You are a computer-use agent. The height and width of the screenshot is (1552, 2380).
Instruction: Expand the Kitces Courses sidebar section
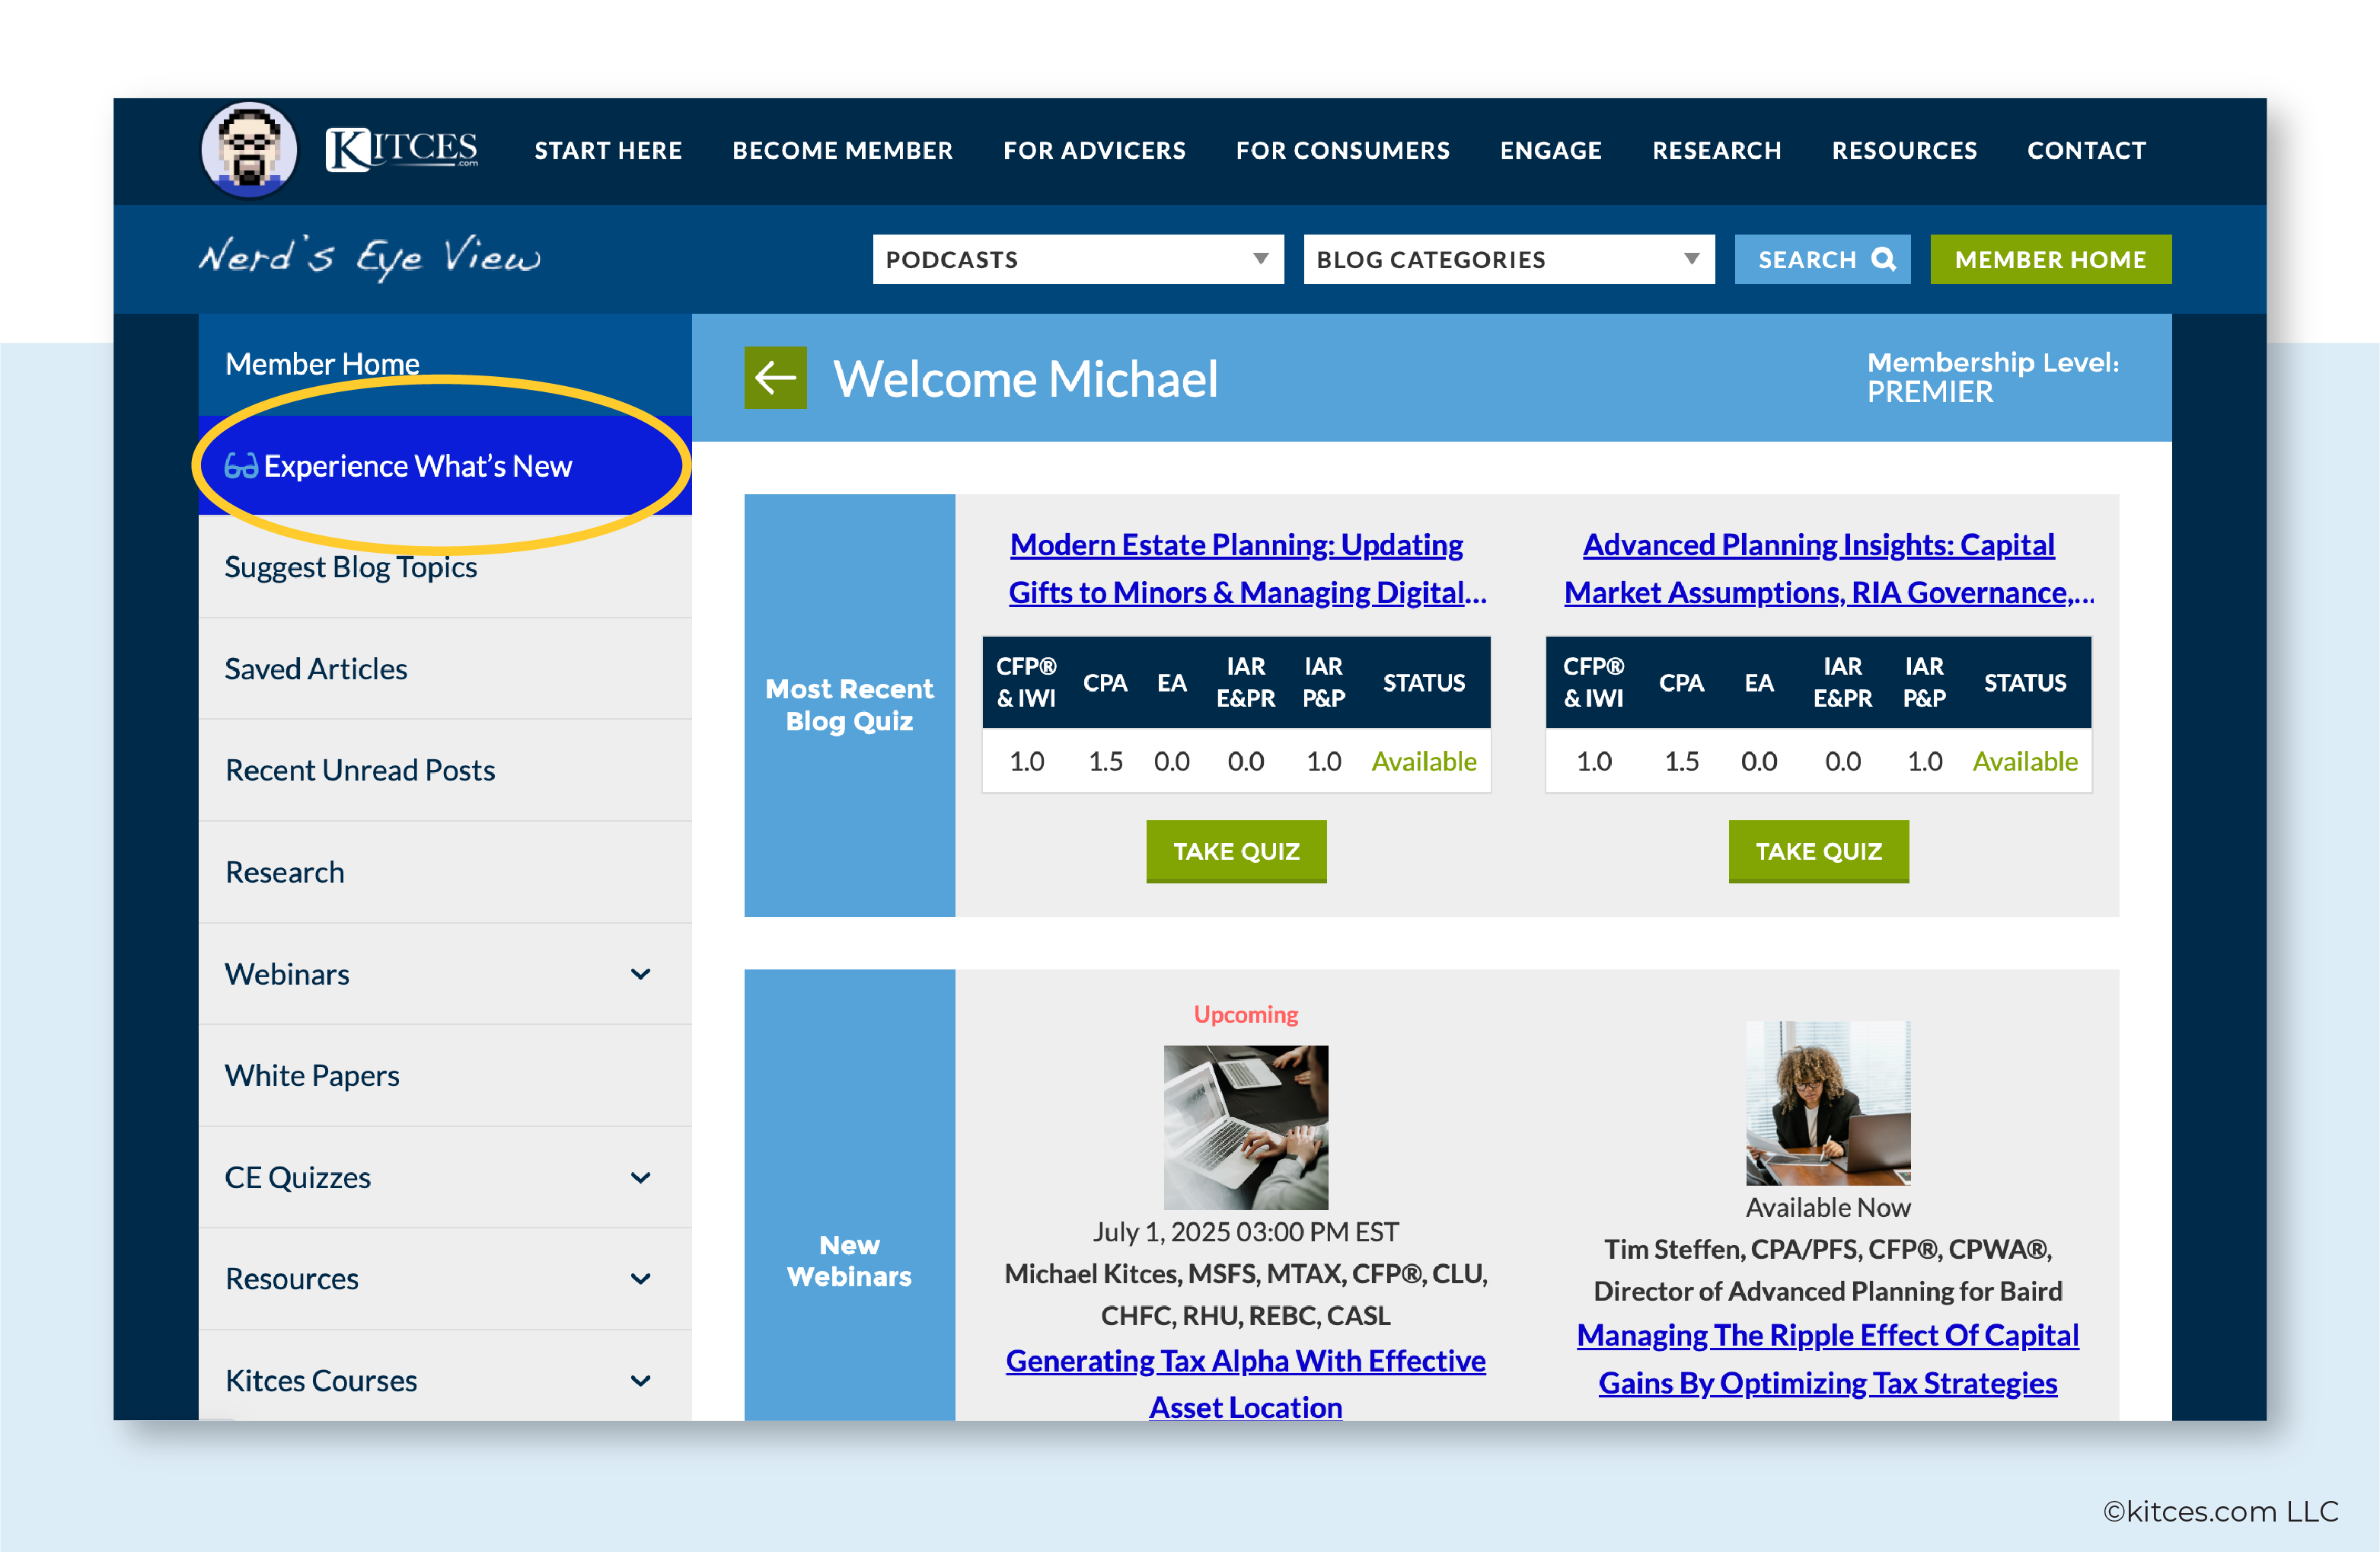(x=641, y=1380)
